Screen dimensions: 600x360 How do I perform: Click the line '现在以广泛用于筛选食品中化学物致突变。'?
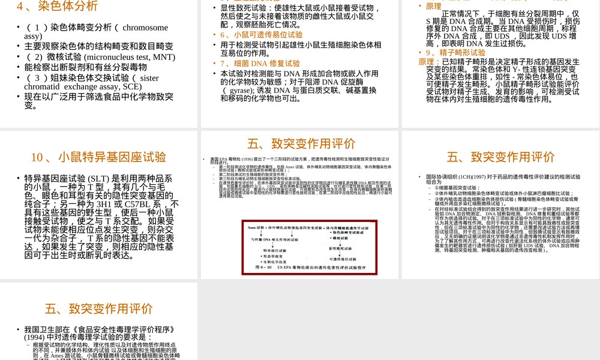(x=99, y=101)
